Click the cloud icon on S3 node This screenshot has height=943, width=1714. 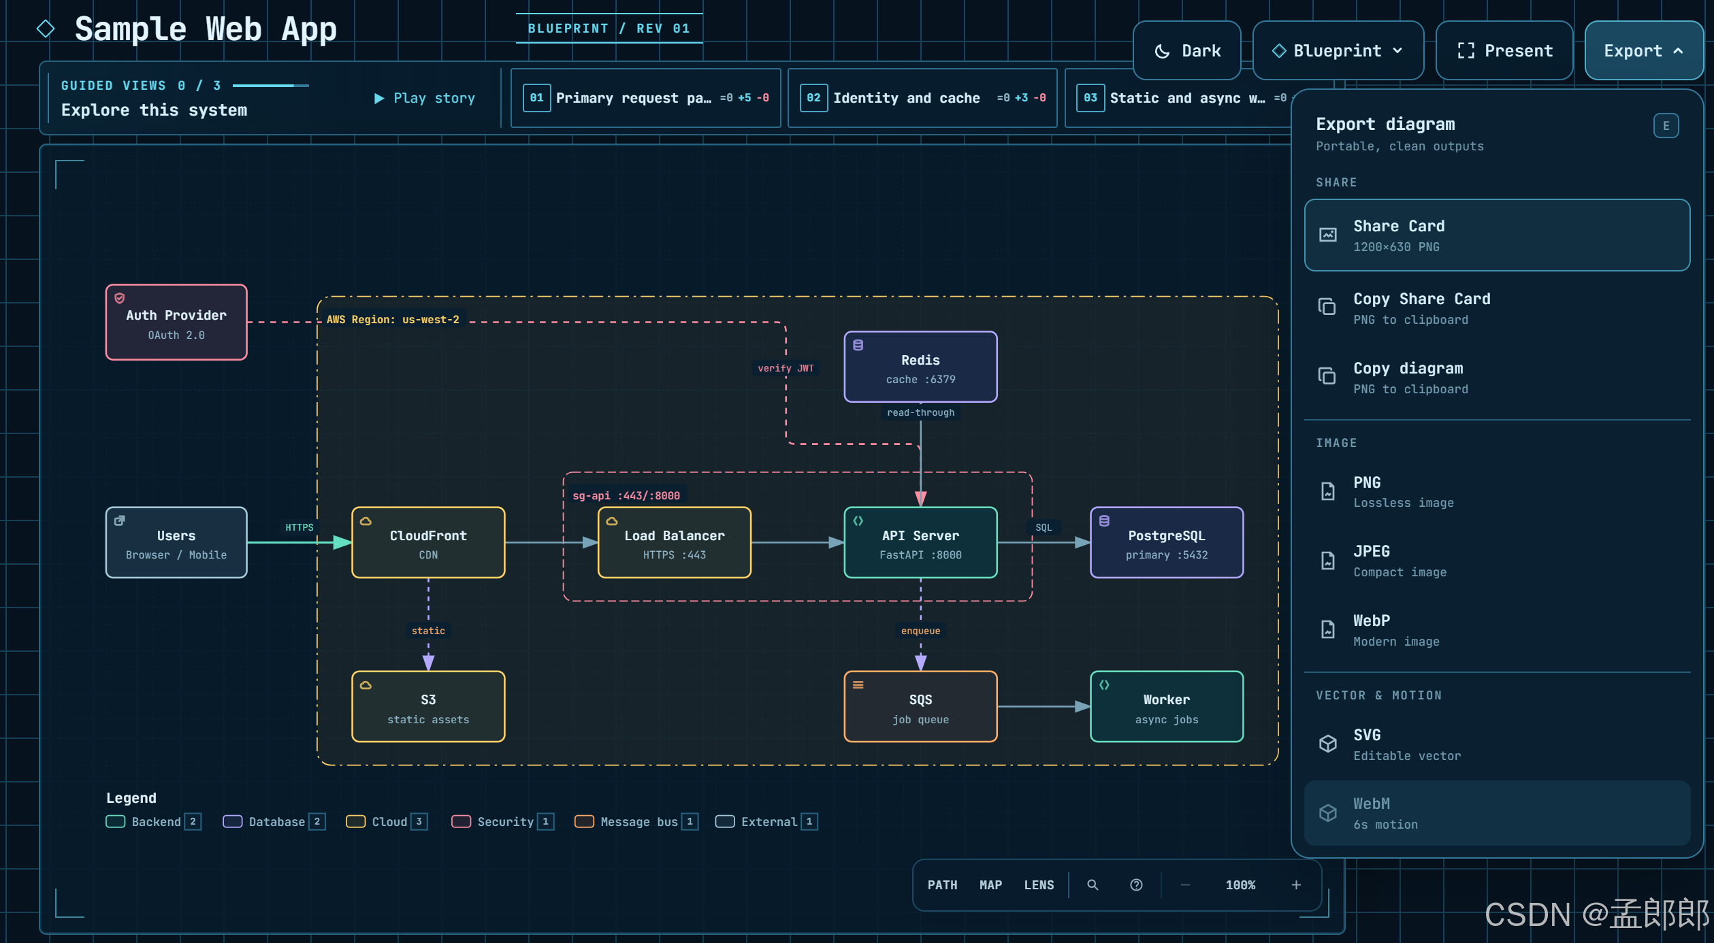pyautogui.click(x=366, y=685)
